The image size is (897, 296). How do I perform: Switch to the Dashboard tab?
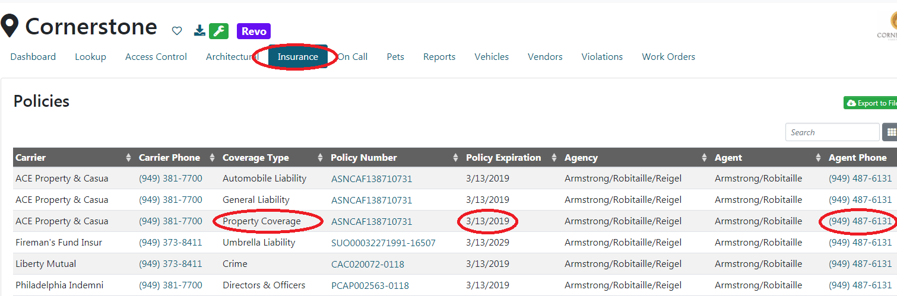click(x=33, y=57)
